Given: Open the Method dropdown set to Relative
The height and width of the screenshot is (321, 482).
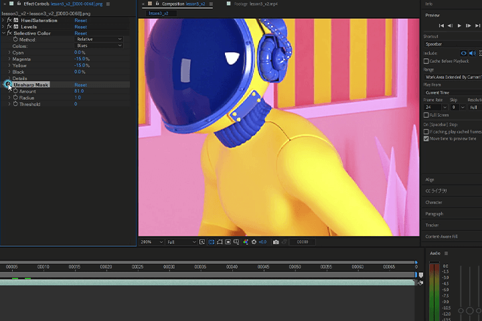Looking at the screenshot, I should (99, 39).
